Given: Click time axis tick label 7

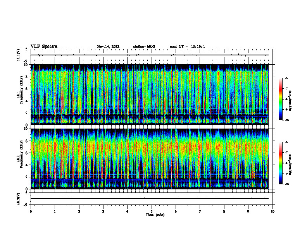Looking at the screenshot, I should [x=200, y=211].
